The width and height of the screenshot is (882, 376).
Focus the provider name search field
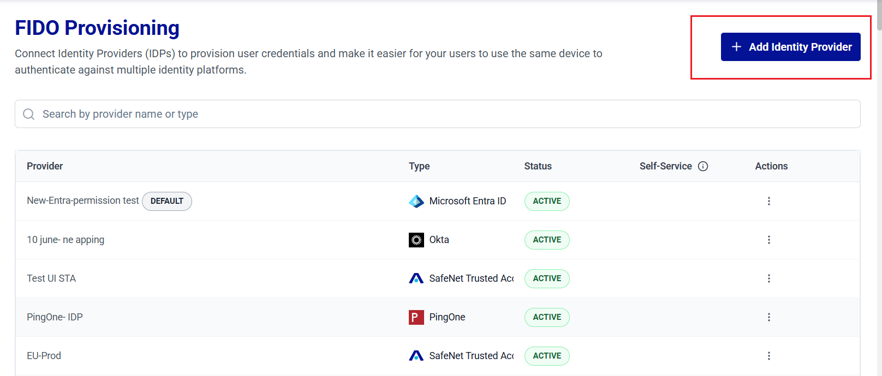coord(437,114)
